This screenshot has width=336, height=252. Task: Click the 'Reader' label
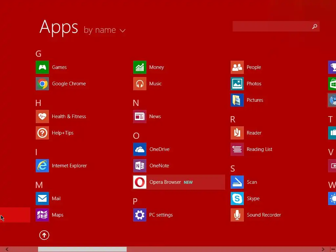click(254, 133)
